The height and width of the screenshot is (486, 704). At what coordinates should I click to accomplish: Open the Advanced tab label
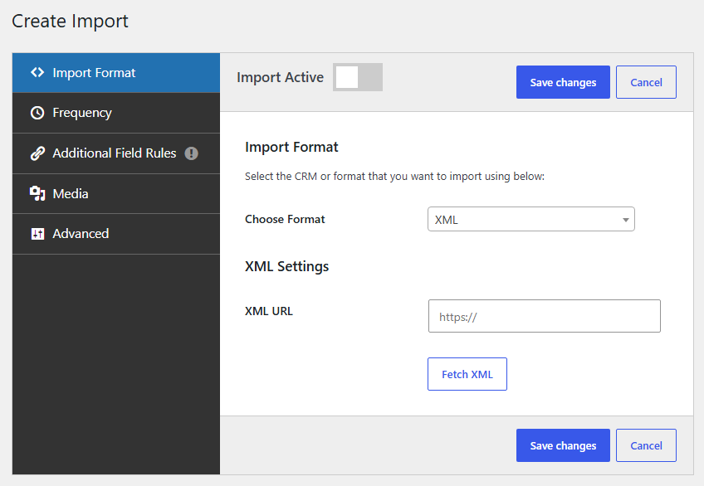81,234
